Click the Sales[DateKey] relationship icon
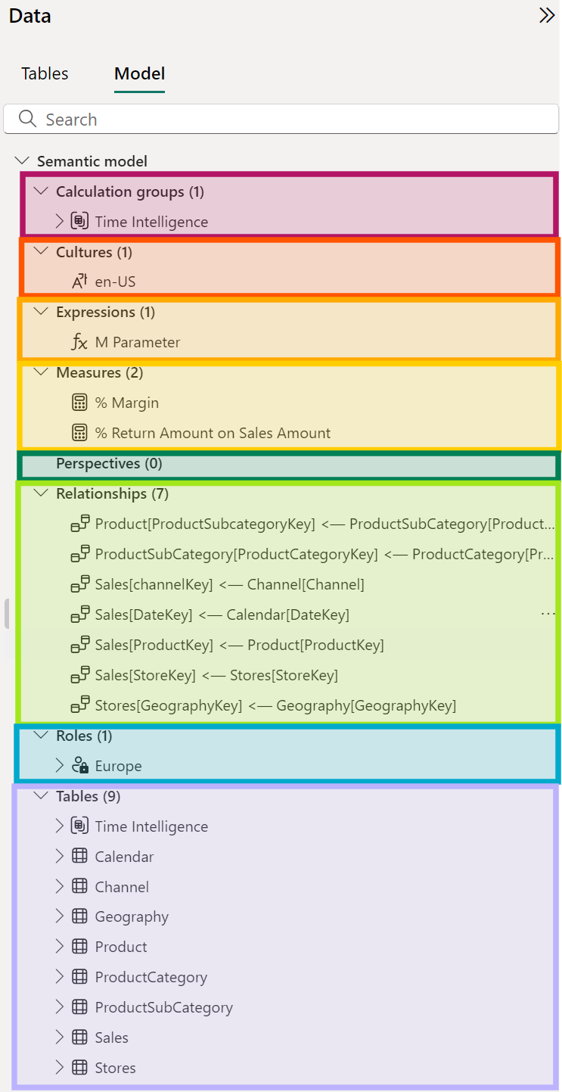This screenshot has height=1092, width=562. (79, 614)
